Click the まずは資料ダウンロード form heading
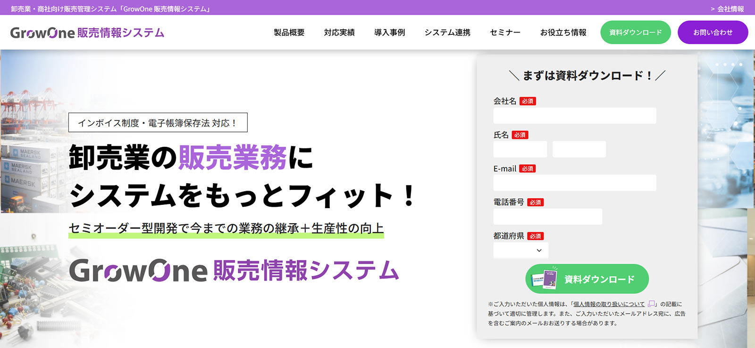 click(587, 75)
